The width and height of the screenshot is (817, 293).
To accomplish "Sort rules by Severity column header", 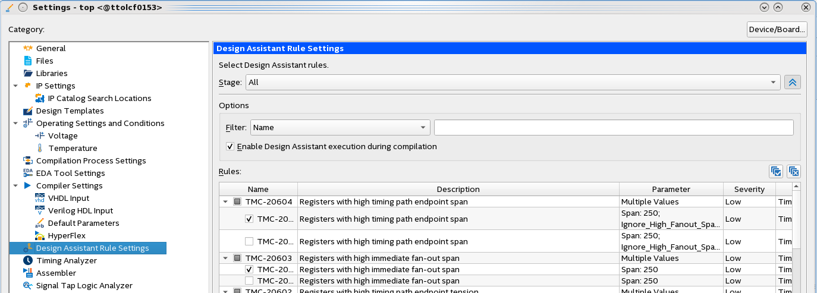I will (x=749, y=189).
